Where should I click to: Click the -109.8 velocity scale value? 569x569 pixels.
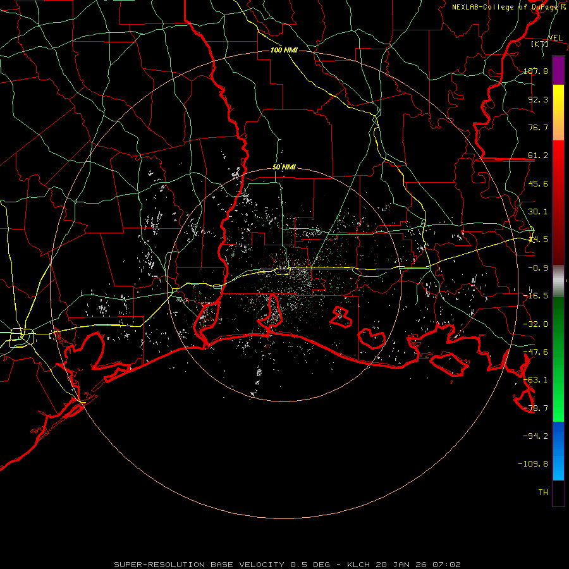point(533,464)
